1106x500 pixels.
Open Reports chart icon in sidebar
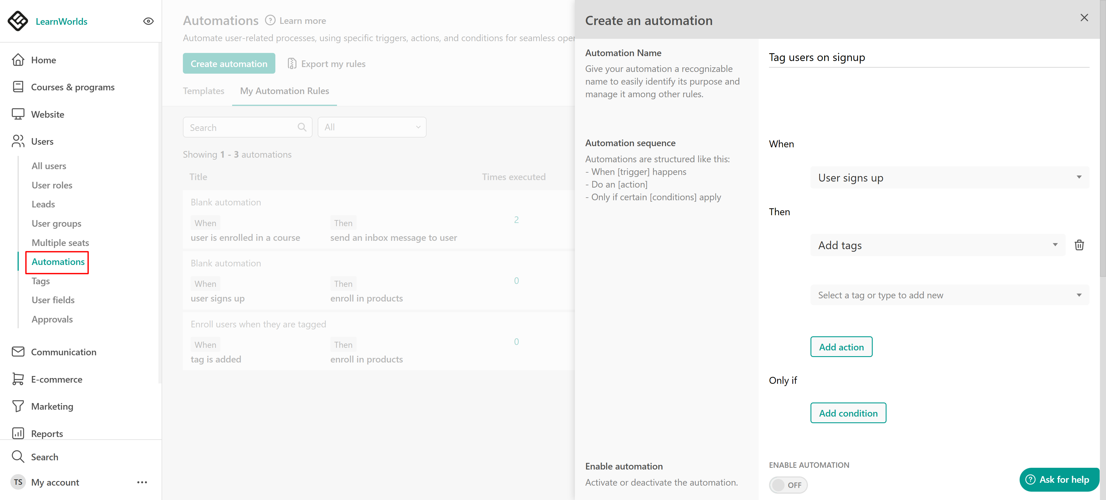click(18, 433)
